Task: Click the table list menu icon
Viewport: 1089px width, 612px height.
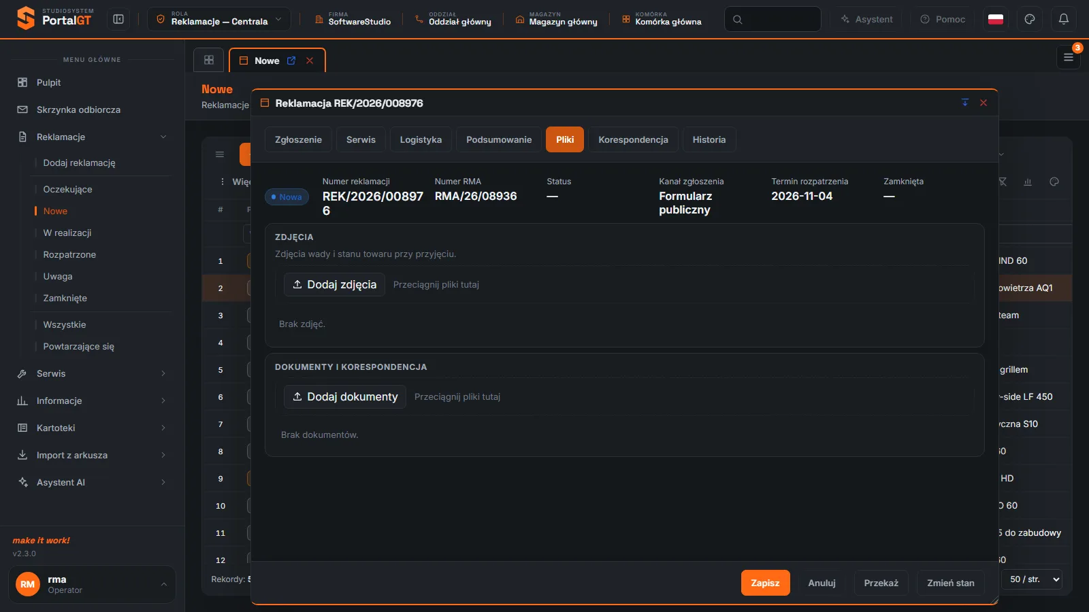Action: [220, 154]
